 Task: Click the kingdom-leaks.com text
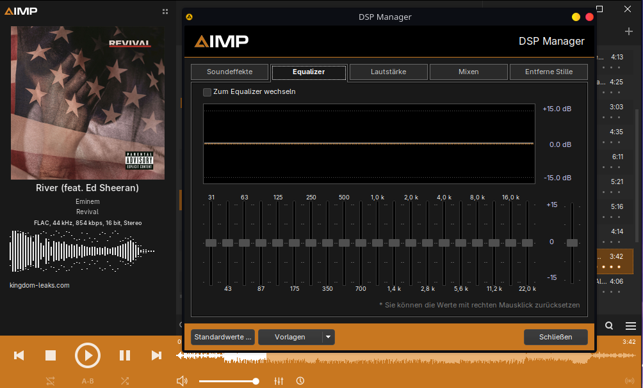(40, 285)
